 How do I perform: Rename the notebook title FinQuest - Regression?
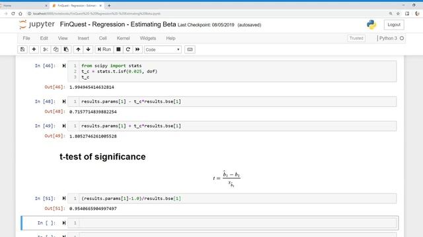tap(118, 24)
